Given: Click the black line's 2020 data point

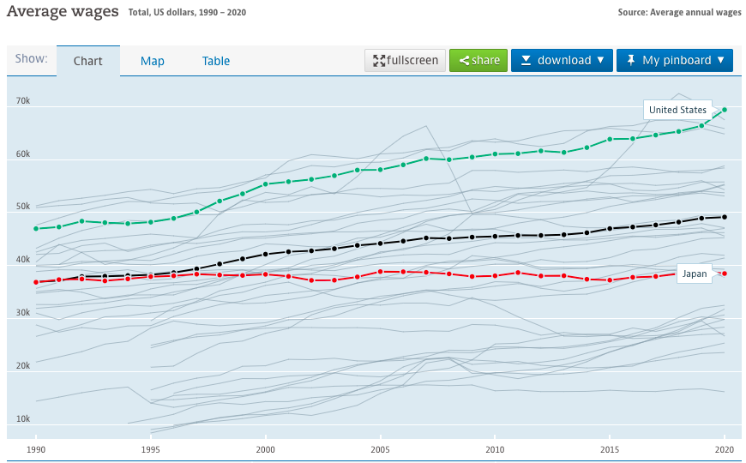Looking at the screenshot, I should (725, 217).
